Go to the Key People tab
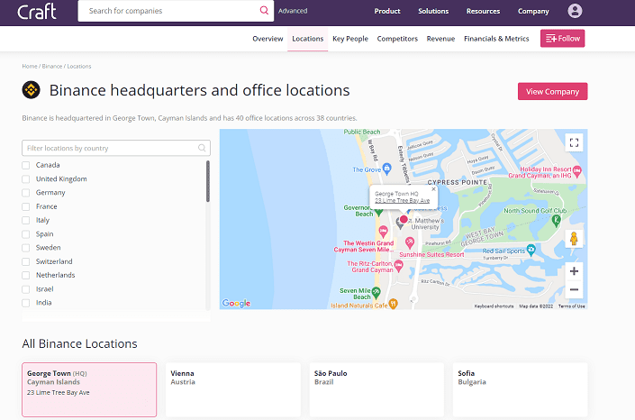This screenshot has height=420, width=635. tap(350, 39)
